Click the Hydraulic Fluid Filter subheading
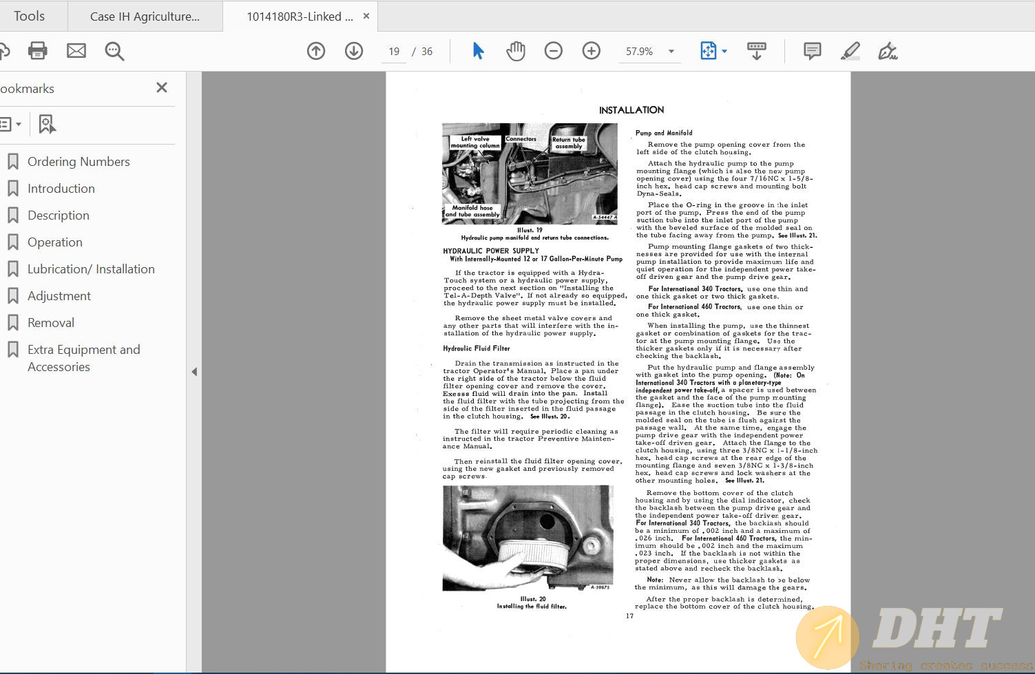Screen dimensions: 1035x674 click(x=477, y=348)
